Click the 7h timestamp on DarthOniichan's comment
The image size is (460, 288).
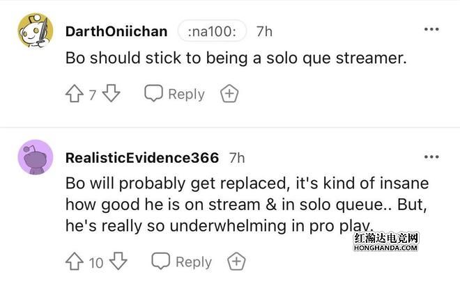point(264,31)
